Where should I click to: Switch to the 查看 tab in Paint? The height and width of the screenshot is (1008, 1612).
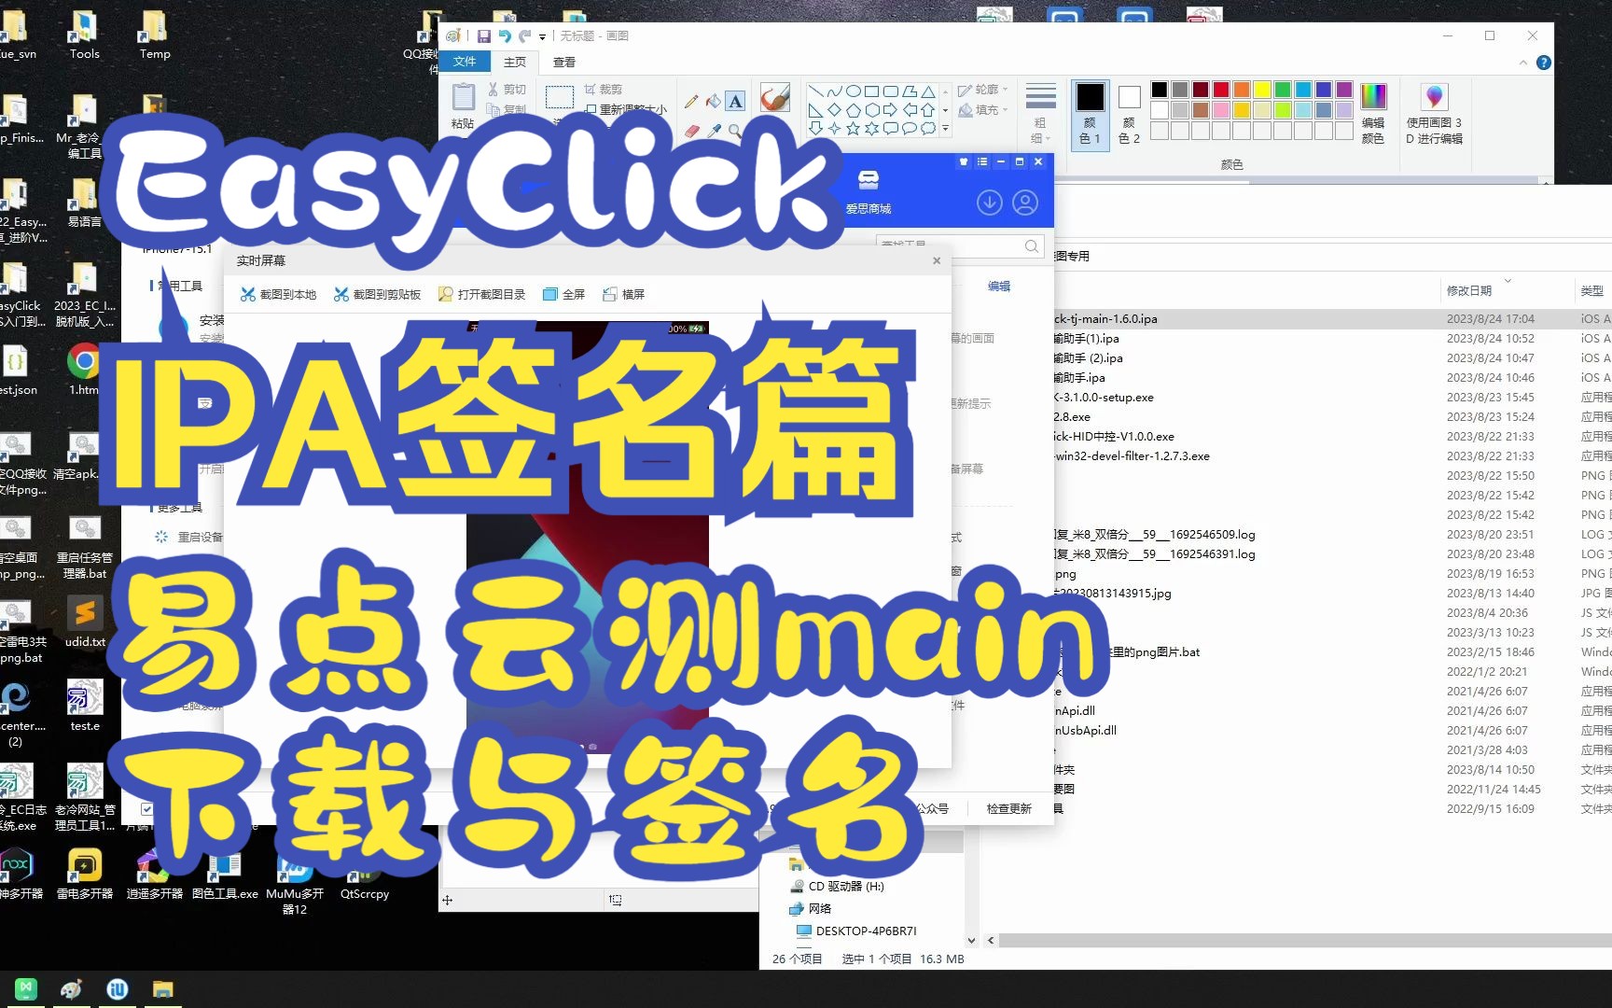pyautogui.click(x=564, y=62)
